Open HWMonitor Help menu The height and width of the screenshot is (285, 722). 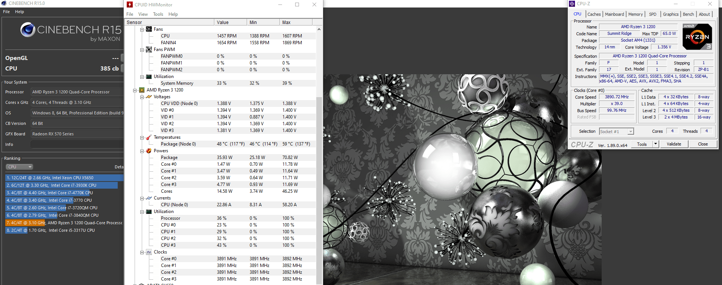(x=173, y=14)
